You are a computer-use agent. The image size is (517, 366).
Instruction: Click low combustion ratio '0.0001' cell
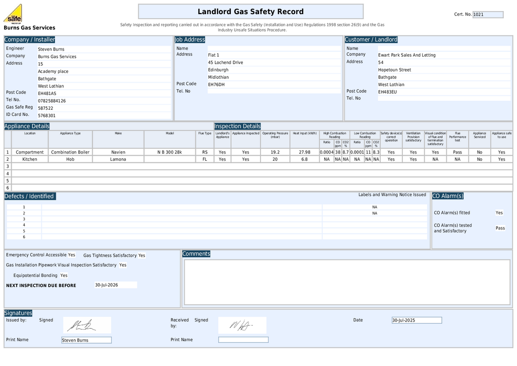point(357,152)
